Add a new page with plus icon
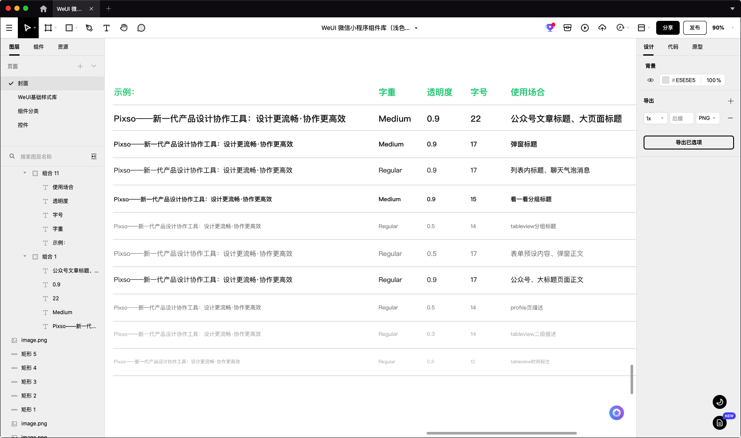The height and width of the screenshot is (438, 741). [x=80, y=66]
